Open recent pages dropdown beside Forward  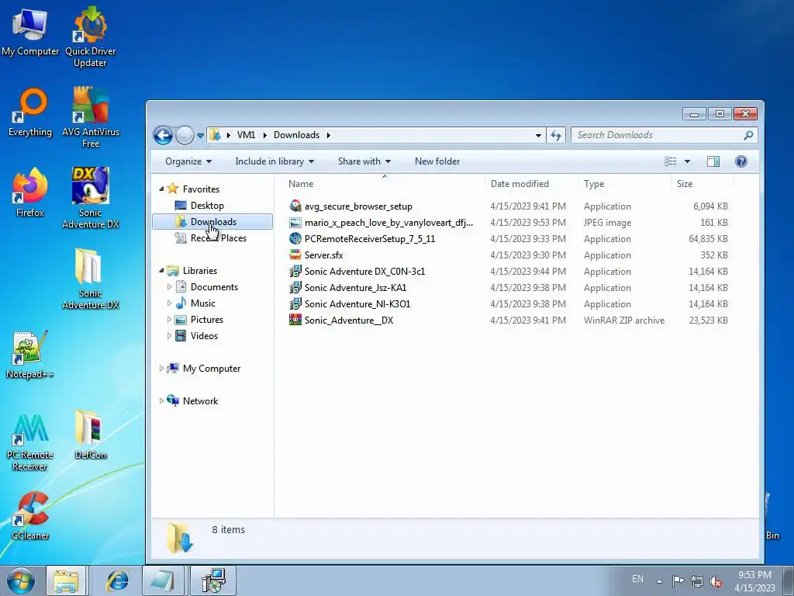[x=201, y=135]
